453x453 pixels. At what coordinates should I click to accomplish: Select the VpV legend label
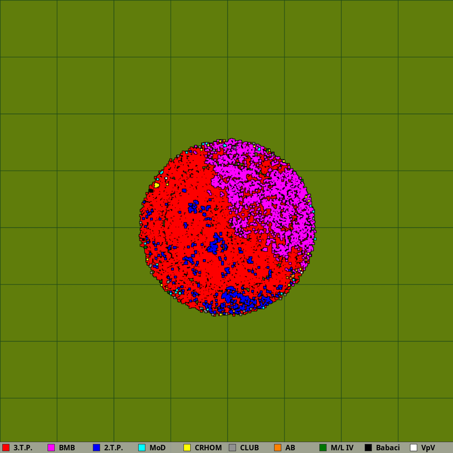[x=428, y=448]
